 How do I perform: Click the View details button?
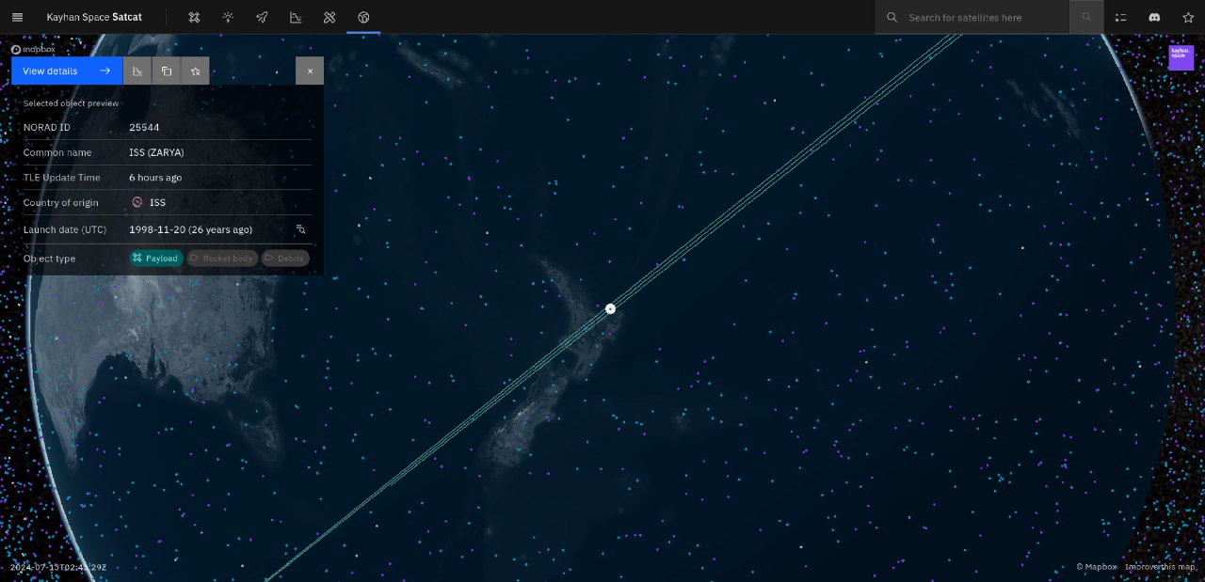(67, 71)
